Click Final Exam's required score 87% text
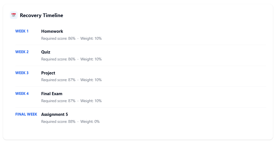The height and width of the screenshot is (143, 276). [58, 101]
